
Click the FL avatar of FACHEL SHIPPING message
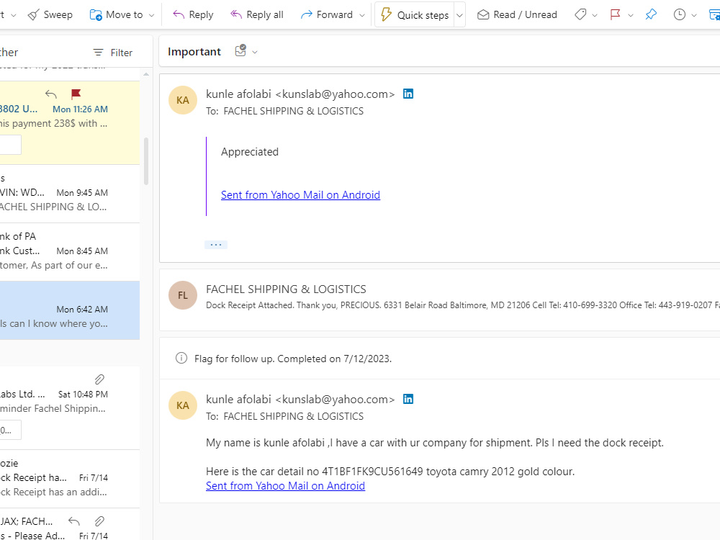click(x=183, y=295)
